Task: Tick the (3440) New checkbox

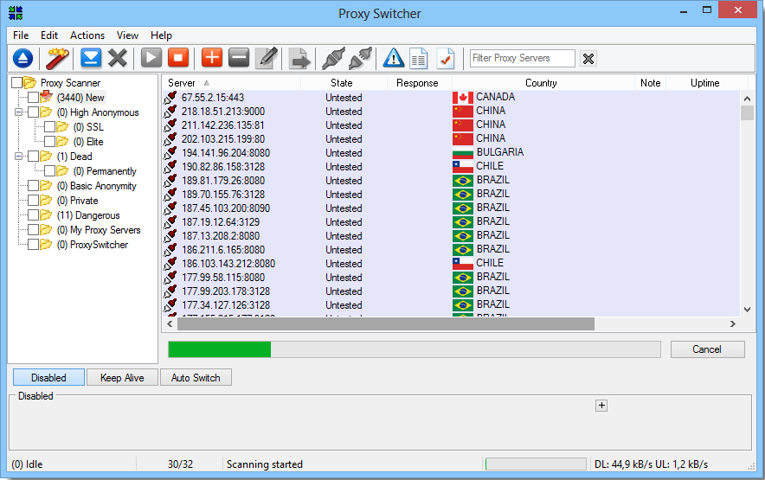Action: pos(33,97)
